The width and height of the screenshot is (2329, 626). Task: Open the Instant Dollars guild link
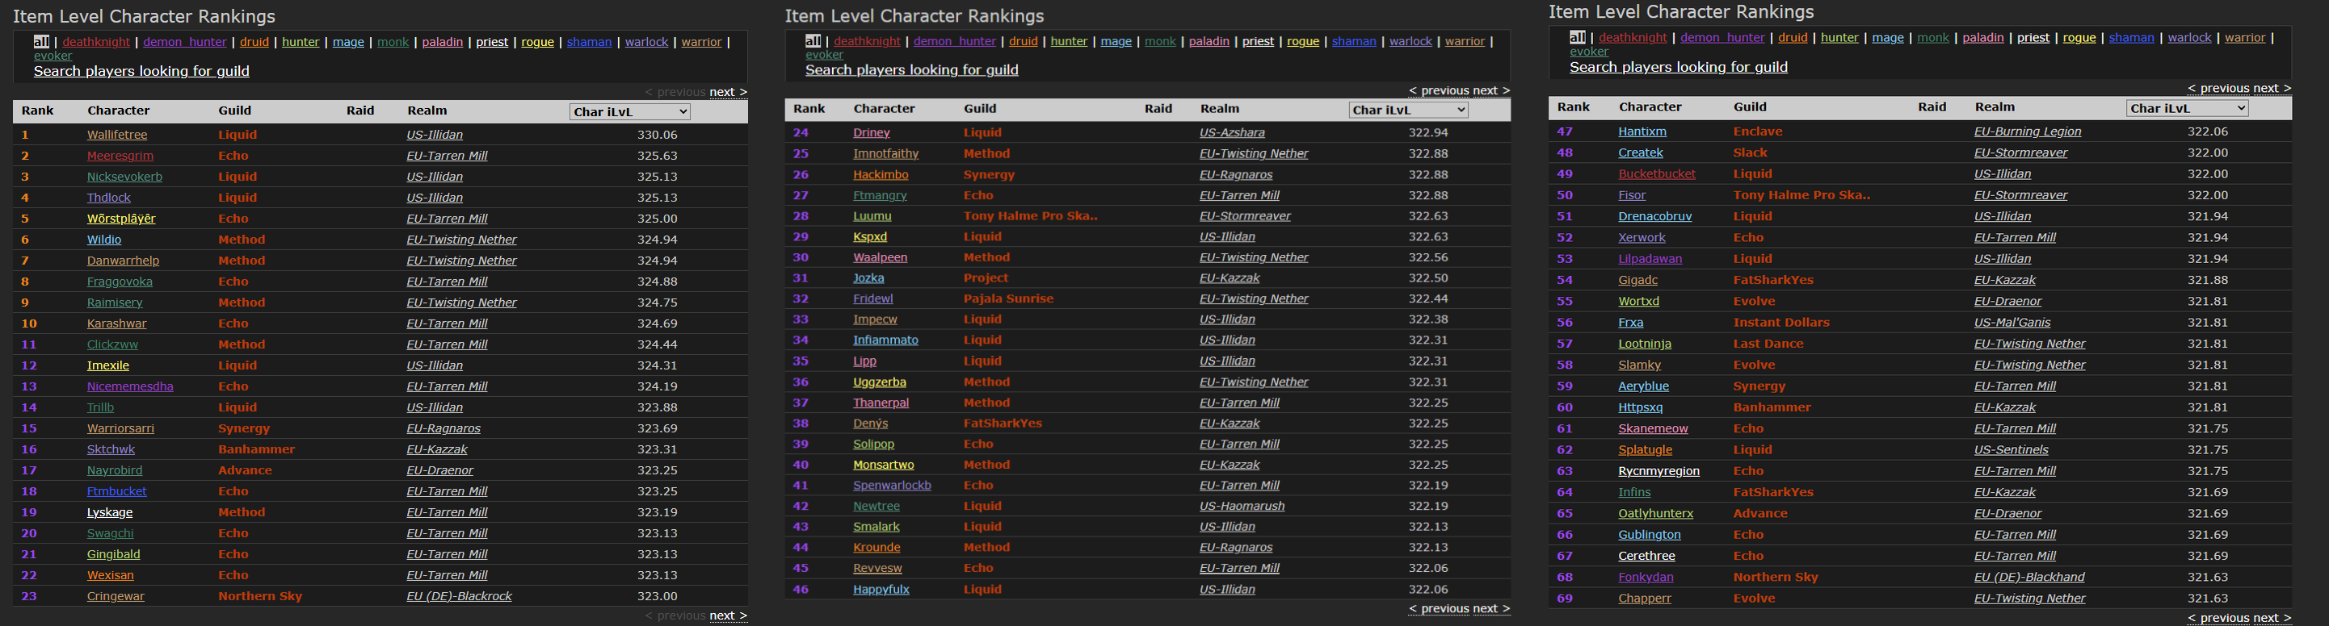click(x=1781, y=323)
